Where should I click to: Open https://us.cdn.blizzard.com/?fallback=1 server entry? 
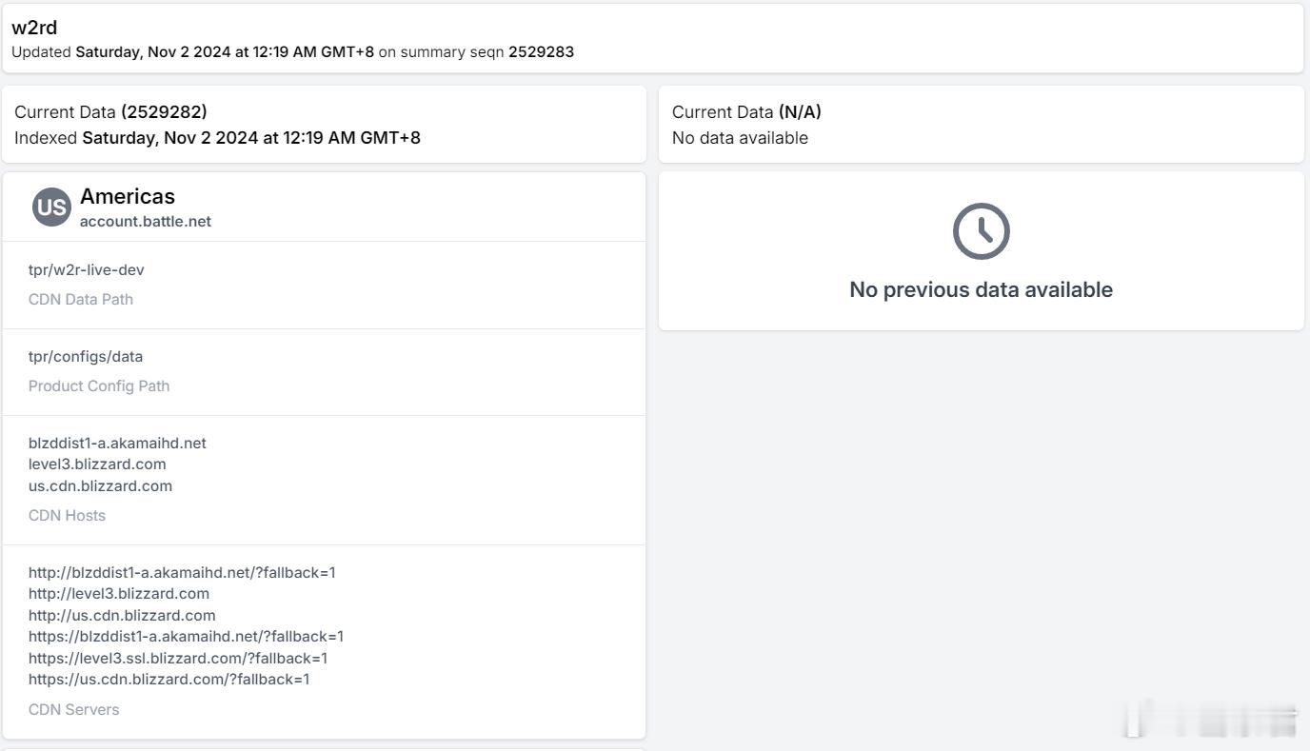click(169, 679)
